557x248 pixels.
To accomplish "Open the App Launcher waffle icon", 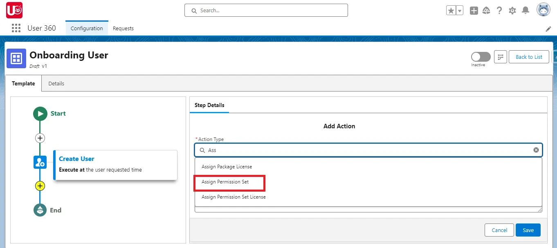I will (x=16, y=28).
